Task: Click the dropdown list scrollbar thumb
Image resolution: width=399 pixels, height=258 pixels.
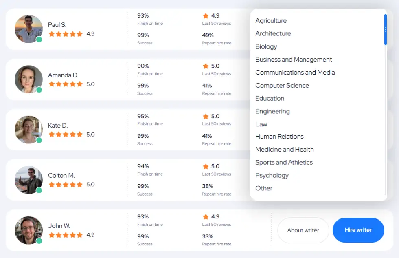Action: (x=385, y=29)
